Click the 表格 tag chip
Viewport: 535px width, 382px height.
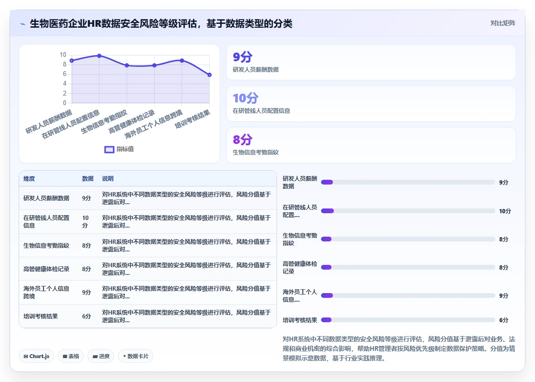(71, 356)
